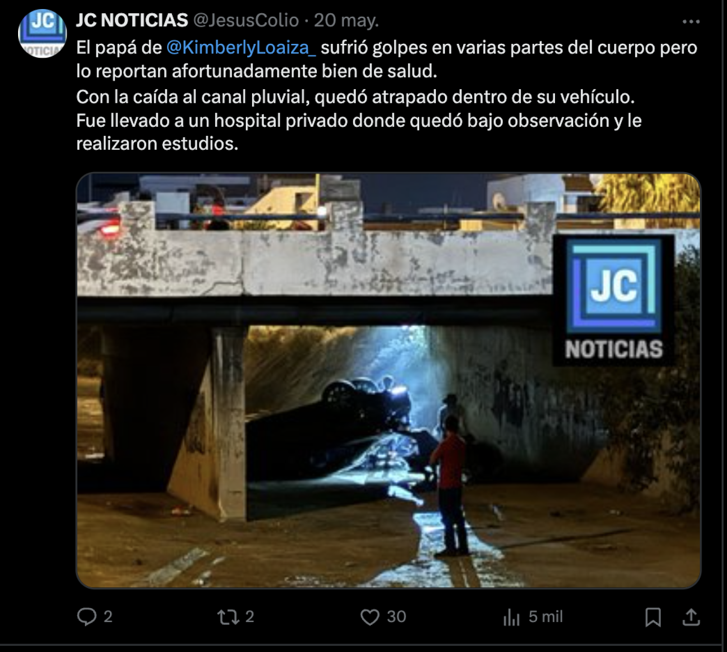Open the view analytics bar chart icon
This screenshot has width=727, height=652.
pos(512,617)
